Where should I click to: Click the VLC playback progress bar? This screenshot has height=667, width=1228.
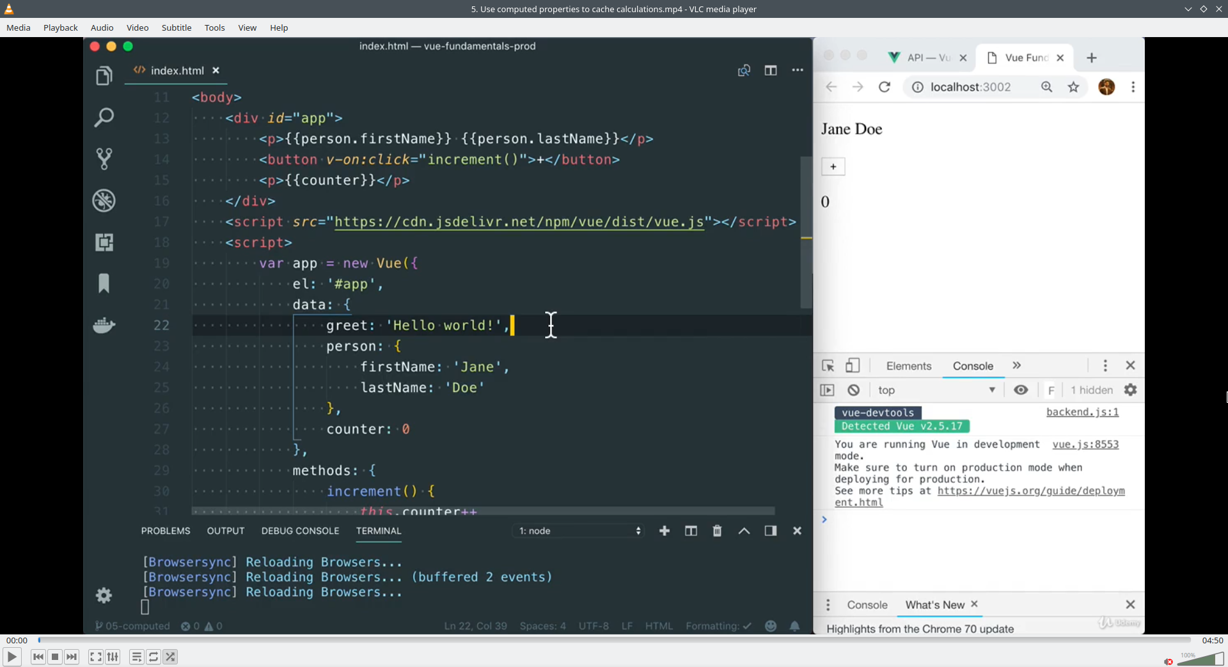click(614, 640)
